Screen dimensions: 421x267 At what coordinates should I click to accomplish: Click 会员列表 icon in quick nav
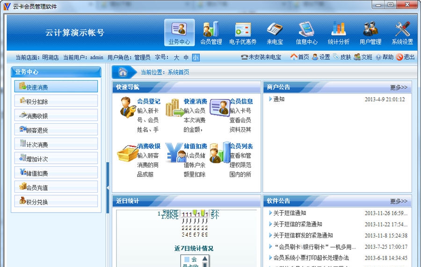pos(220,153)
